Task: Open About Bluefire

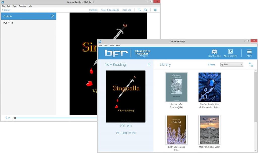Action: point(230,53)
